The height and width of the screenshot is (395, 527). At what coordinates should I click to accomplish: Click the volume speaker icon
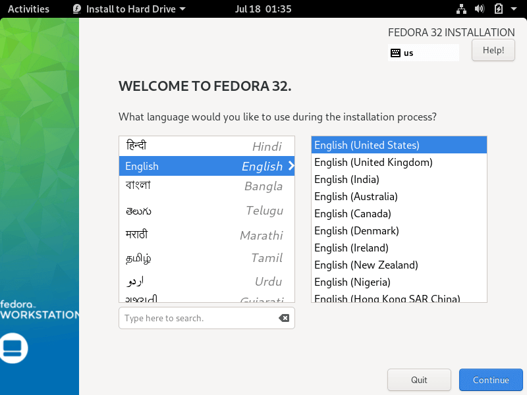(480, 9)
